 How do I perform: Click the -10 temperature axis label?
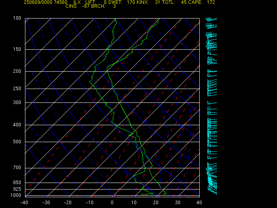pos(90,203)
